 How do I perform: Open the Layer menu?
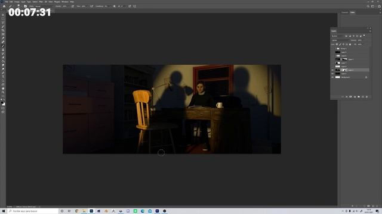(23, 2)
